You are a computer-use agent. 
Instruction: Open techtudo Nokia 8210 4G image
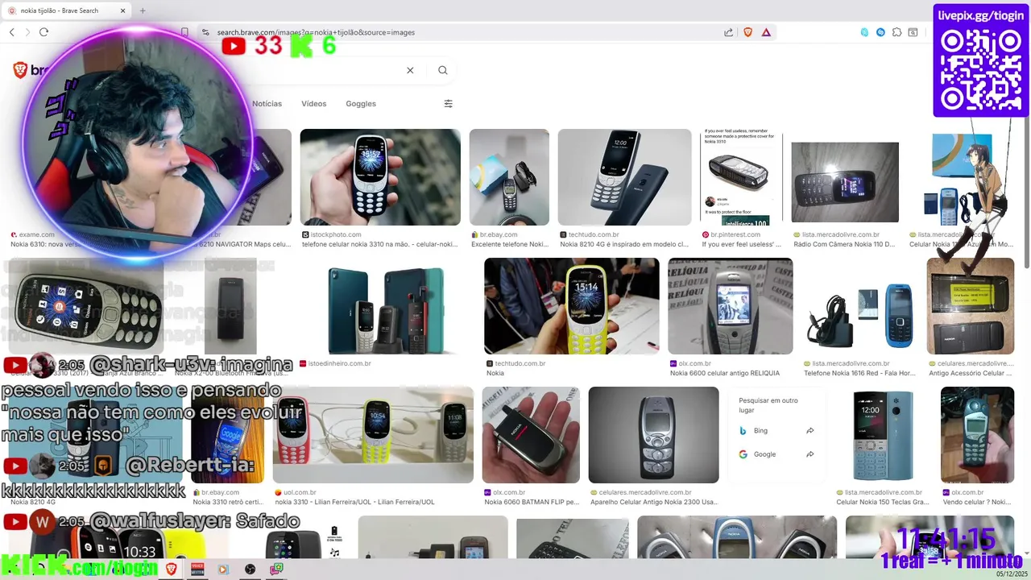pos(624,177)
